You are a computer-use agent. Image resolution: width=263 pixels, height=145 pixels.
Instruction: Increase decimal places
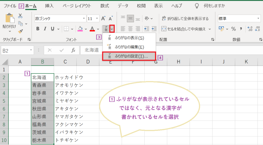click(x=250, y=29)
